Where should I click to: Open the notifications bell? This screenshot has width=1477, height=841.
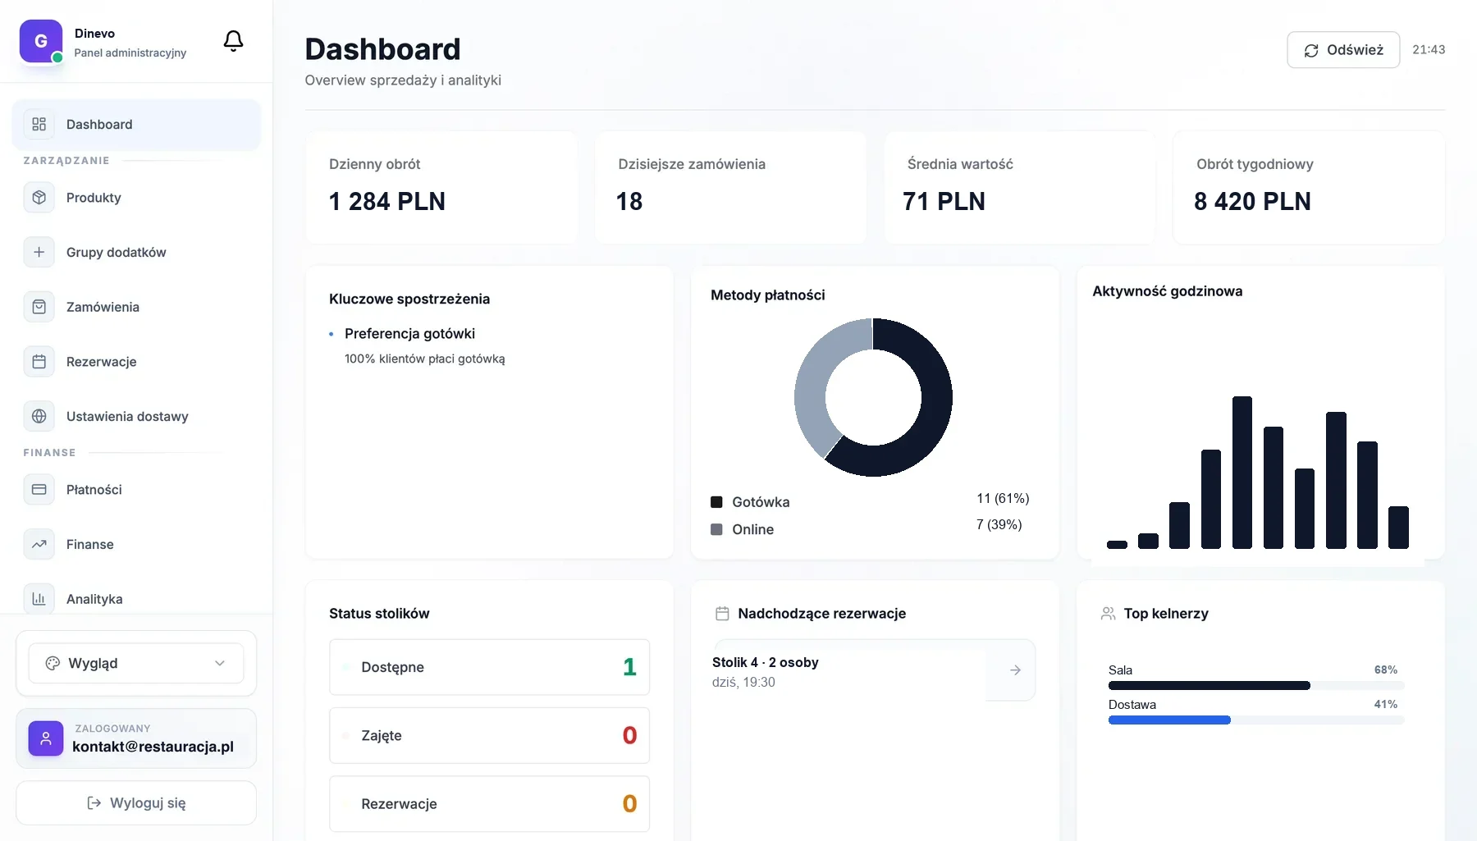click(x=234, y=41)
